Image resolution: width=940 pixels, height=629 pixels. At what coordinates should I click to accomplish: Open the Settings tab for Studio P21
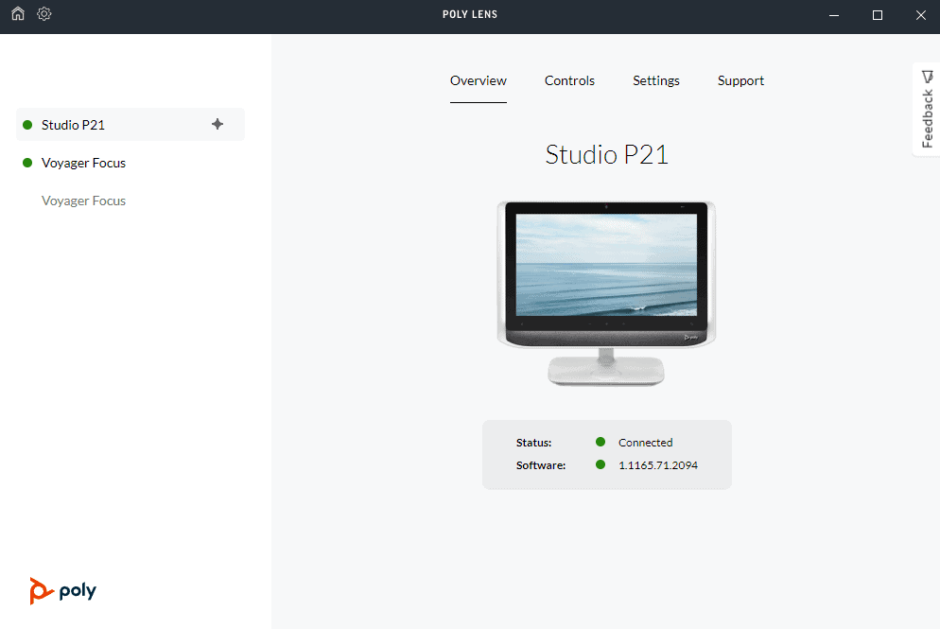(x=655, y=80)
